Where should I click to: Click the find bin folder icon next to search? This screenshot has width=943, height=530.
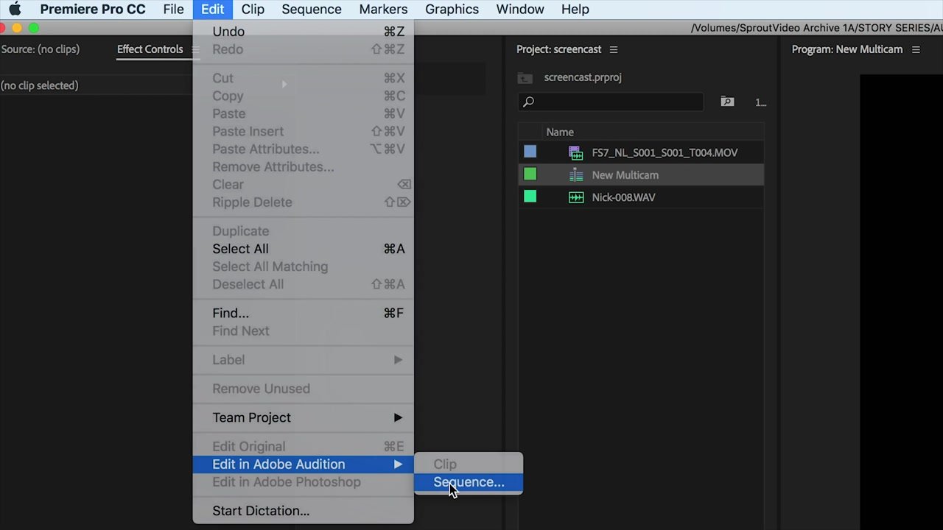[x=727, y=102]
